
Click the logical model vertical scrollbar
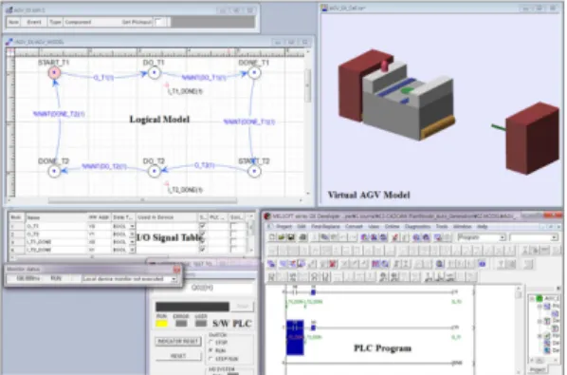point(308,85)
